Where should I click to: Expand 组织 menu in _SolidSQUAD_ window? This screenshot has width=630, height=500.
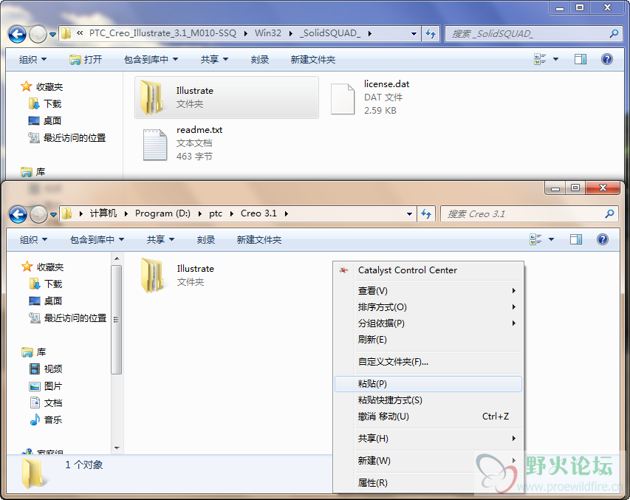click(x=33, y=60)
